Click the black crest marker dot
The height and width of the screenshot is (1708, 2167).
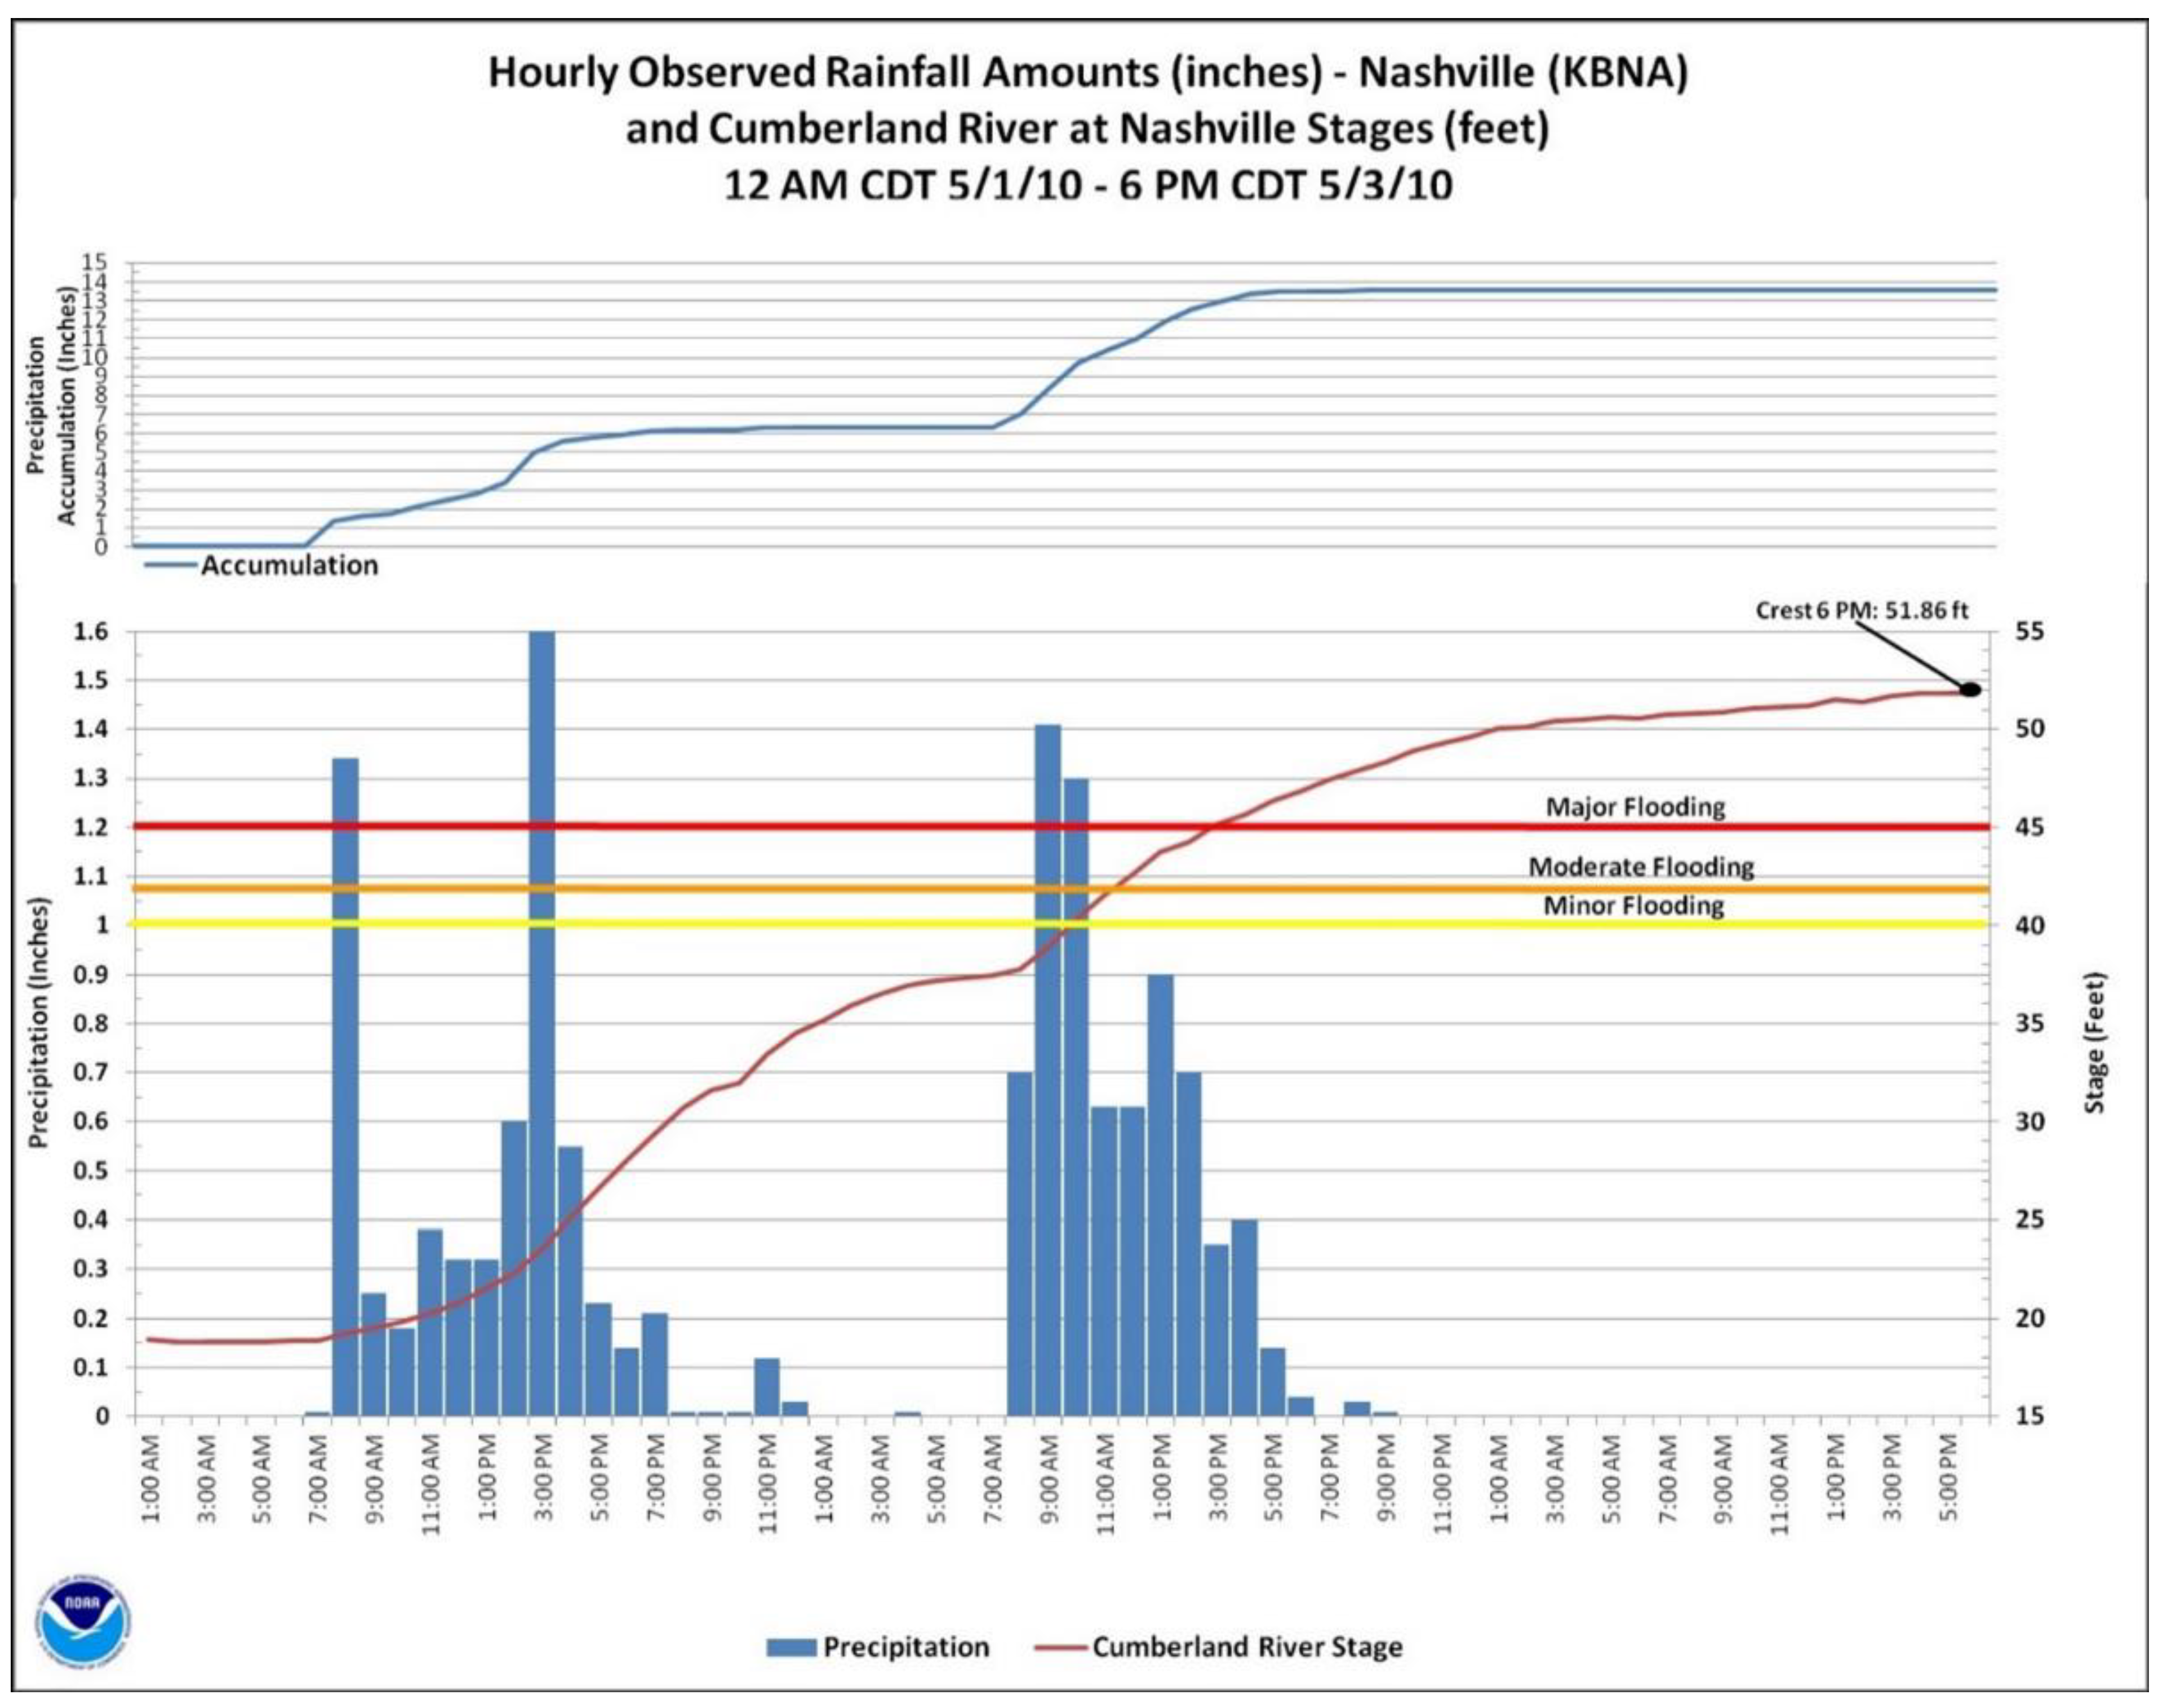1970,689
